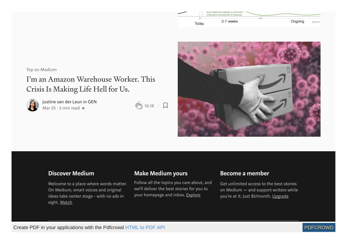This screenshot has height=245, width=347.
Task: Click Upgrade link under Become a member
Action: coord(280,196)
